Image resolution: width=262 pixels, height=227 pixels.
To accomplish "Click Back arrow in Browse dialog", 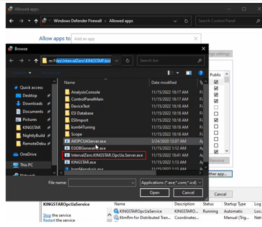I will tap(12, 61).
